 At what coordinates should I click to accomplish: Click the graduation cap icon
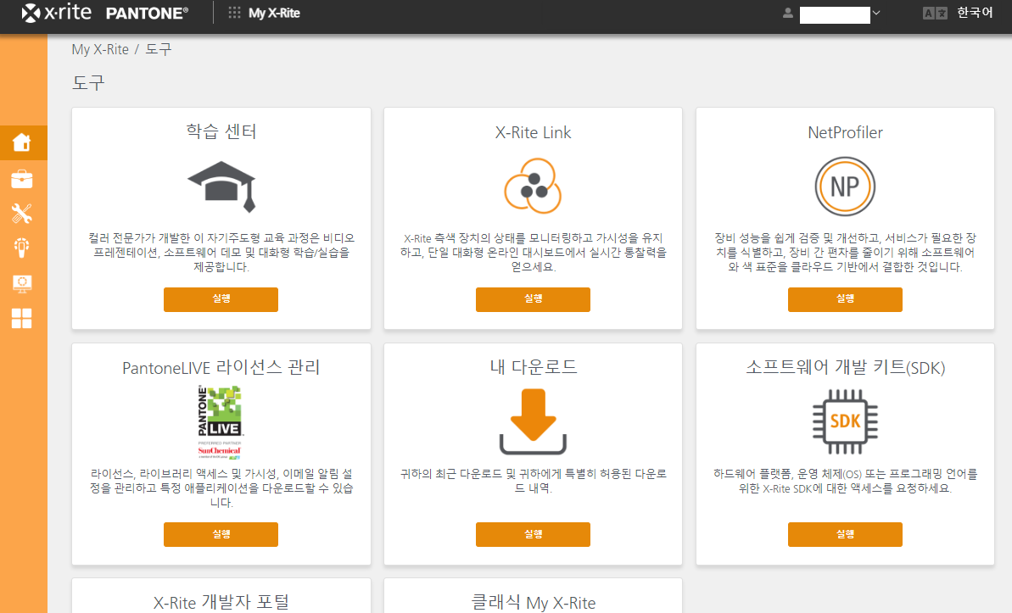[x=221, y=187]
